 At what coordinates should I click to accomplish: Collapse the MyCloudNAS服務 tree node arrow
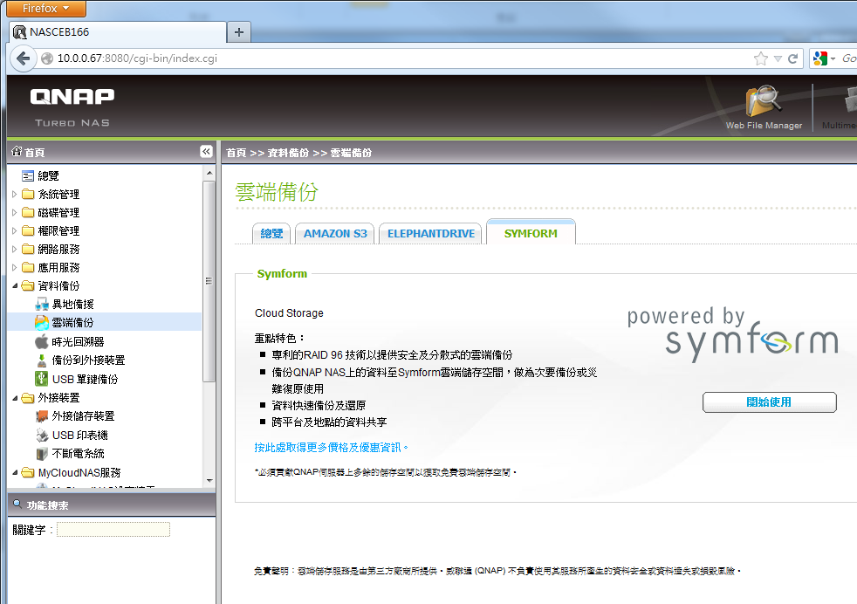click(15, 472)
